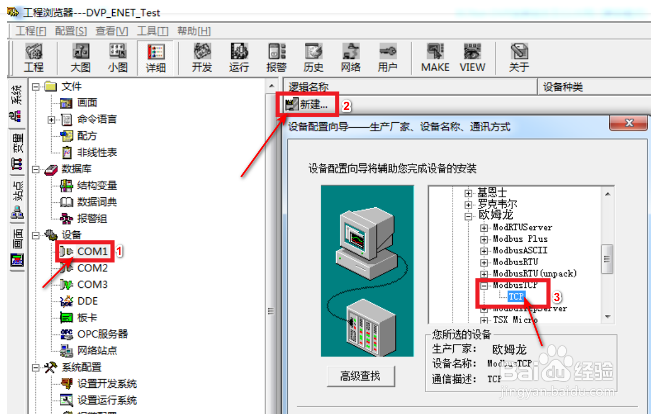Open the 工程[F] menu

pyautogui.click(x=31, y=31)
